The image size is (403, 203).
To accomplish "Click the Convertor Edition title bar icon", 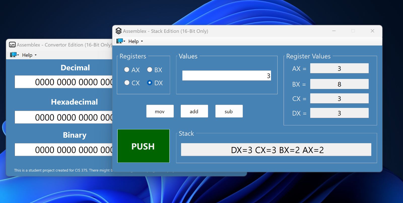I will (12, 45).
